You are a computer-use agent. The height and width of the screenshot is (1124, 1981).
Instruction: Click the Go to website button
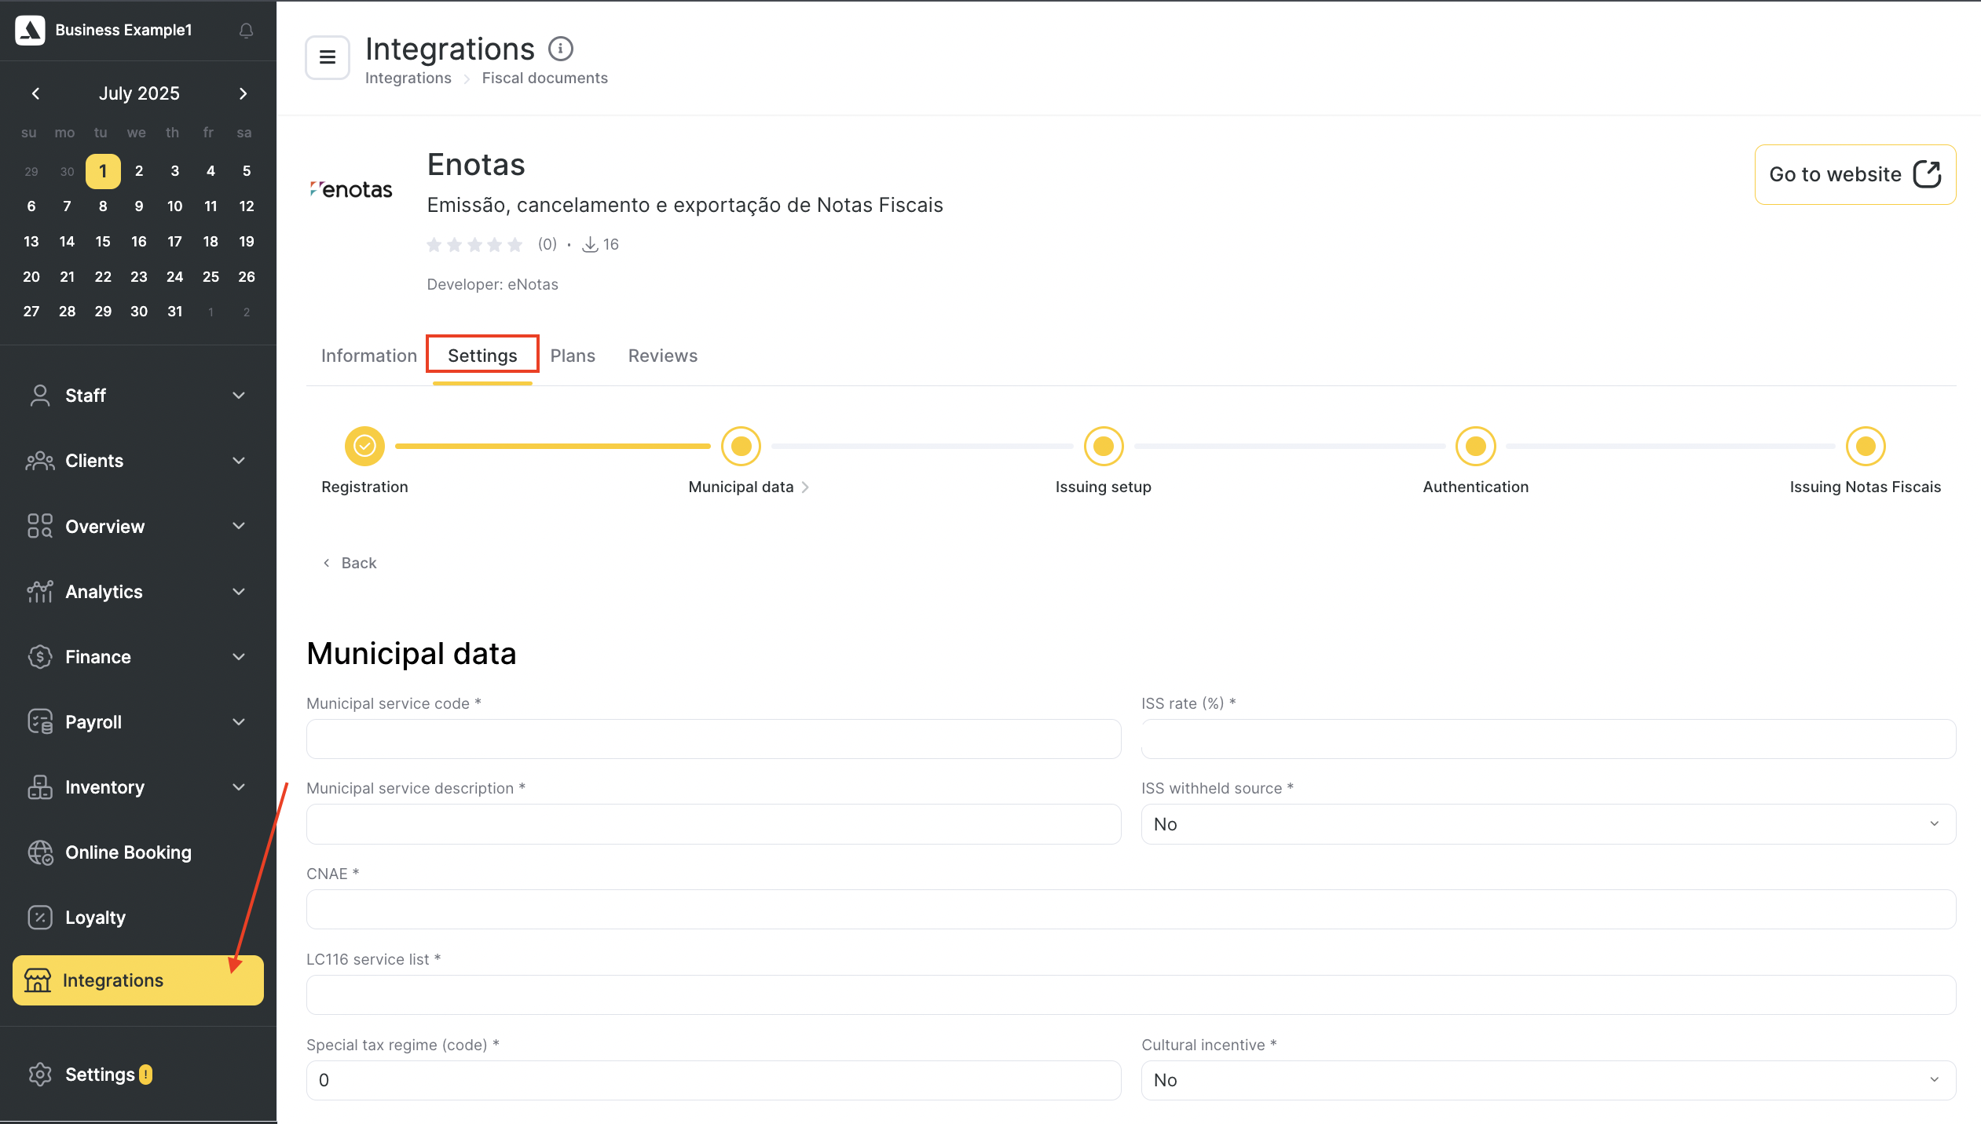coord(1855,174)
